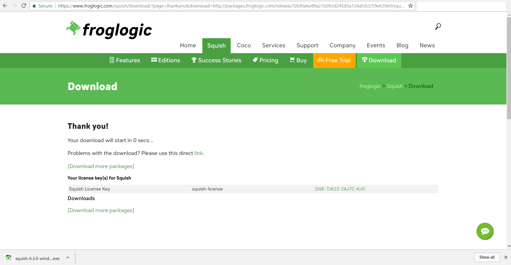
Task: Open Editions in the green submenu
Action: (166, 60)
